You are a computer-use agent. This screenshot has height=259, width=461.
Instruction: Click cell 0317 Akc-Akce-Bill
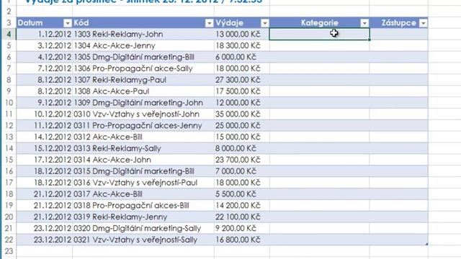(143, 194)
